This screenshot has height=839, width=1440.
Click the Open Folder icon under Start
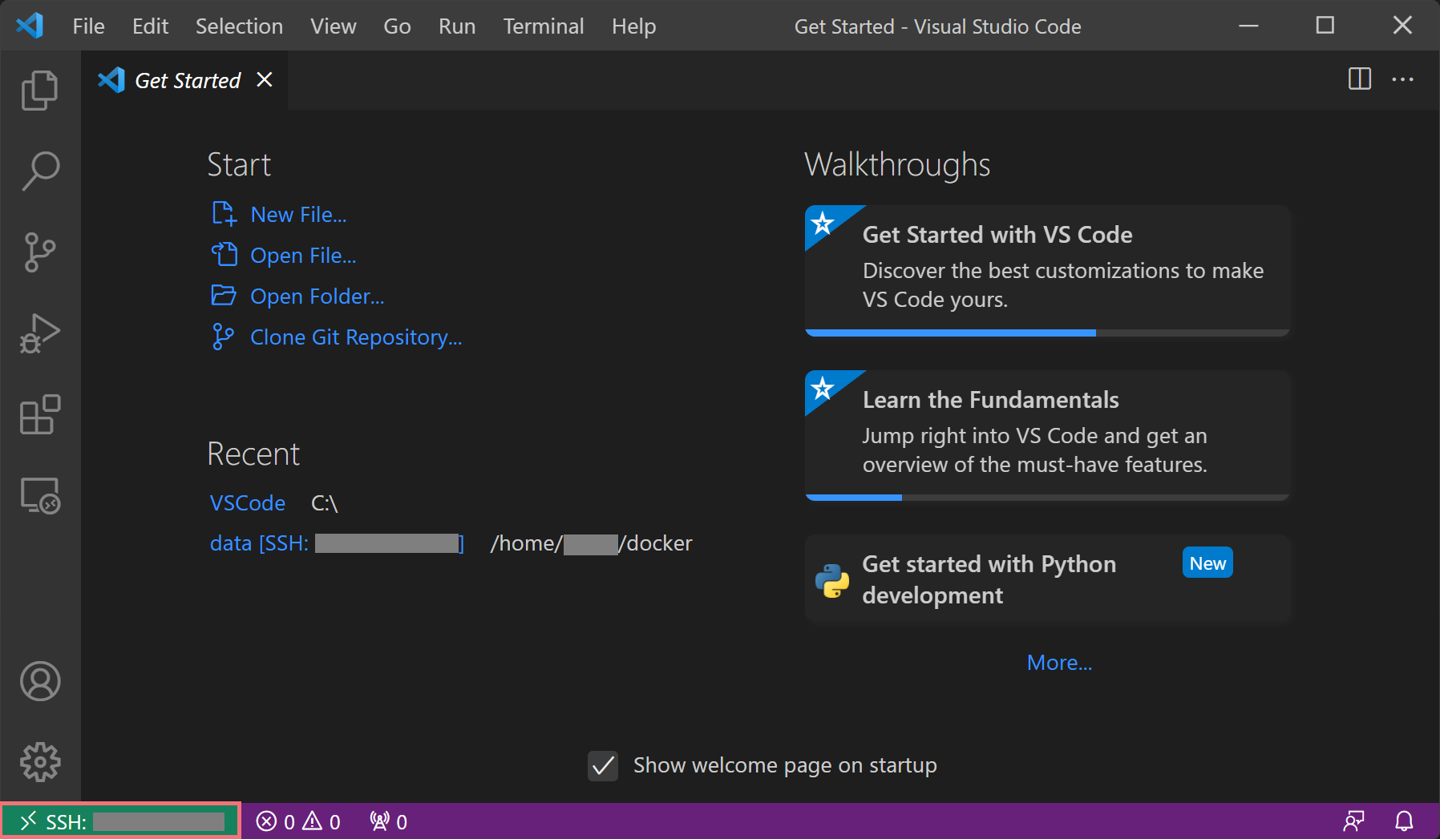[224, 296]
